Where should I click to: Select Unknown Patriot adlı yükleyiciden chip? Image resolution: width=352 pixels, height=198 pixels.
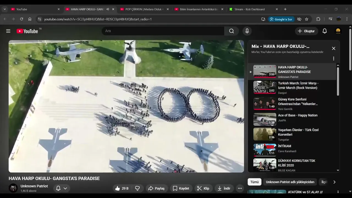(x=290, y=182)
